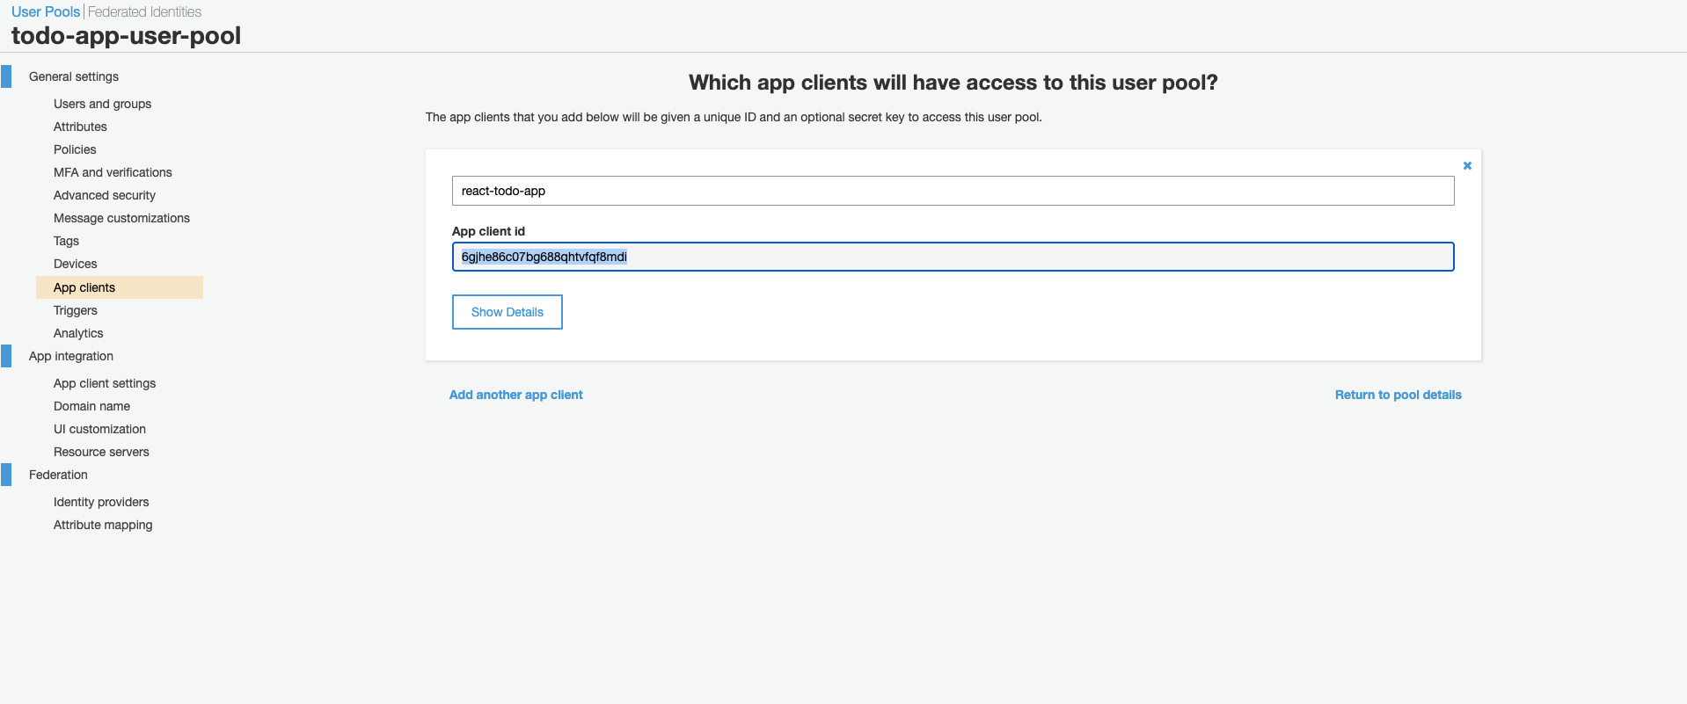Open the Federation section

(58, 475)
